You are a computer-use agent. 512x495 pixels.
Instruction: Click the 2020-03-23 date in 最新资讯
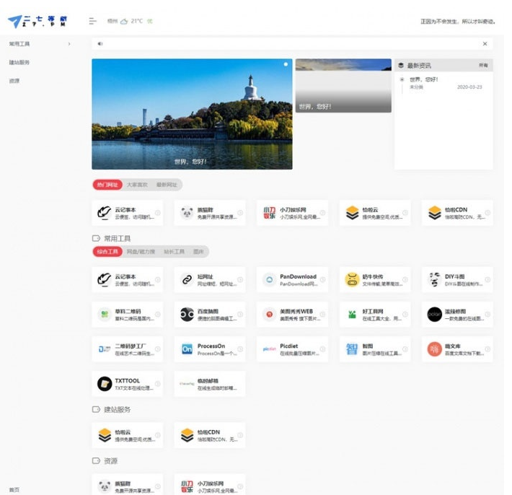pos(469,87)
